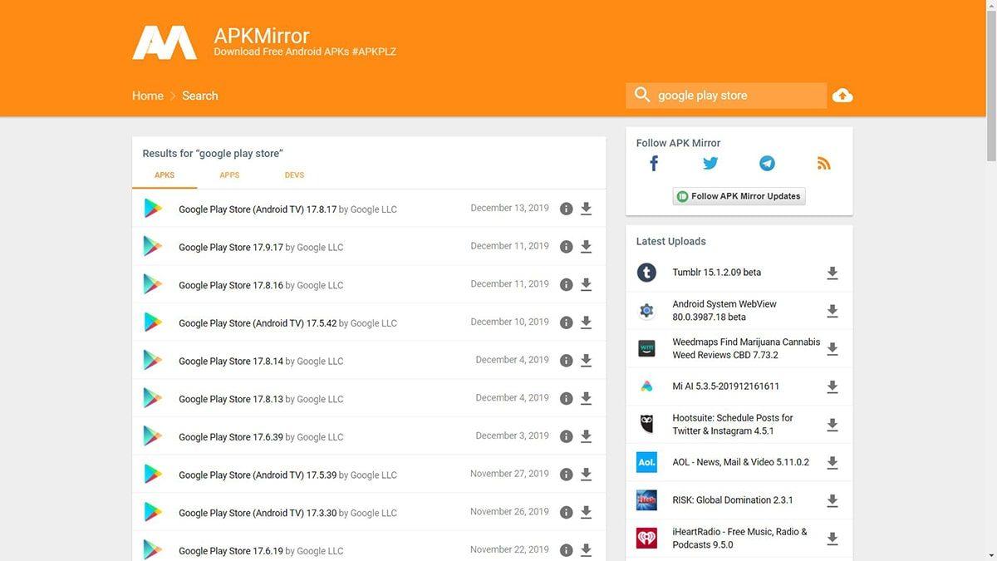This screenshot has width=997, height=561.
Task: Show info for Google Play Store 17.8.14
Action: point(566,360)
